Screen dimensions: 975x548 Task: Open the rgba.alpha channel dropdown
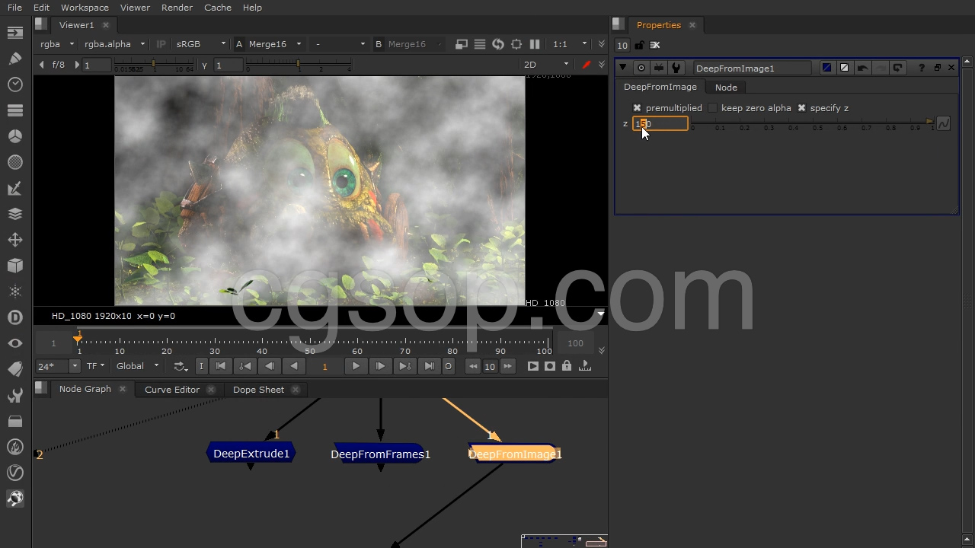click(x=114, y=44)
